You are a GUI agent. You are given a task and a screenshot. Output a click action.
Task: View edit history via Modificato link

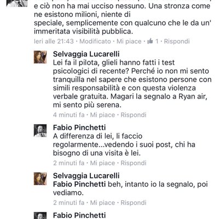click(x=95, y=41)
